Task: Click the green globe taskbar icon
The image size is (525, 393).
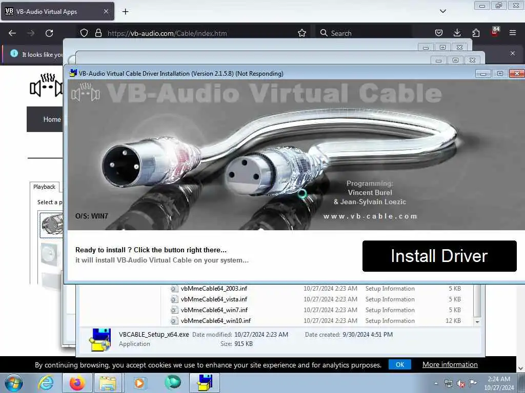Action: pos(172,383)
